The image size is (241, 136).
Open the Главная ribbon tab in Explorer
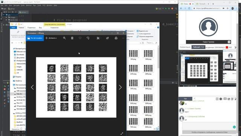[21, 28]
